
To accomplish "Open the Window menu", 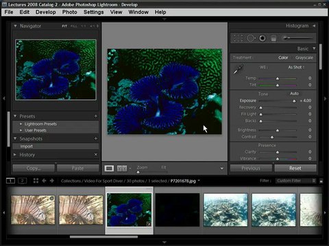I will tap(138, 12).
